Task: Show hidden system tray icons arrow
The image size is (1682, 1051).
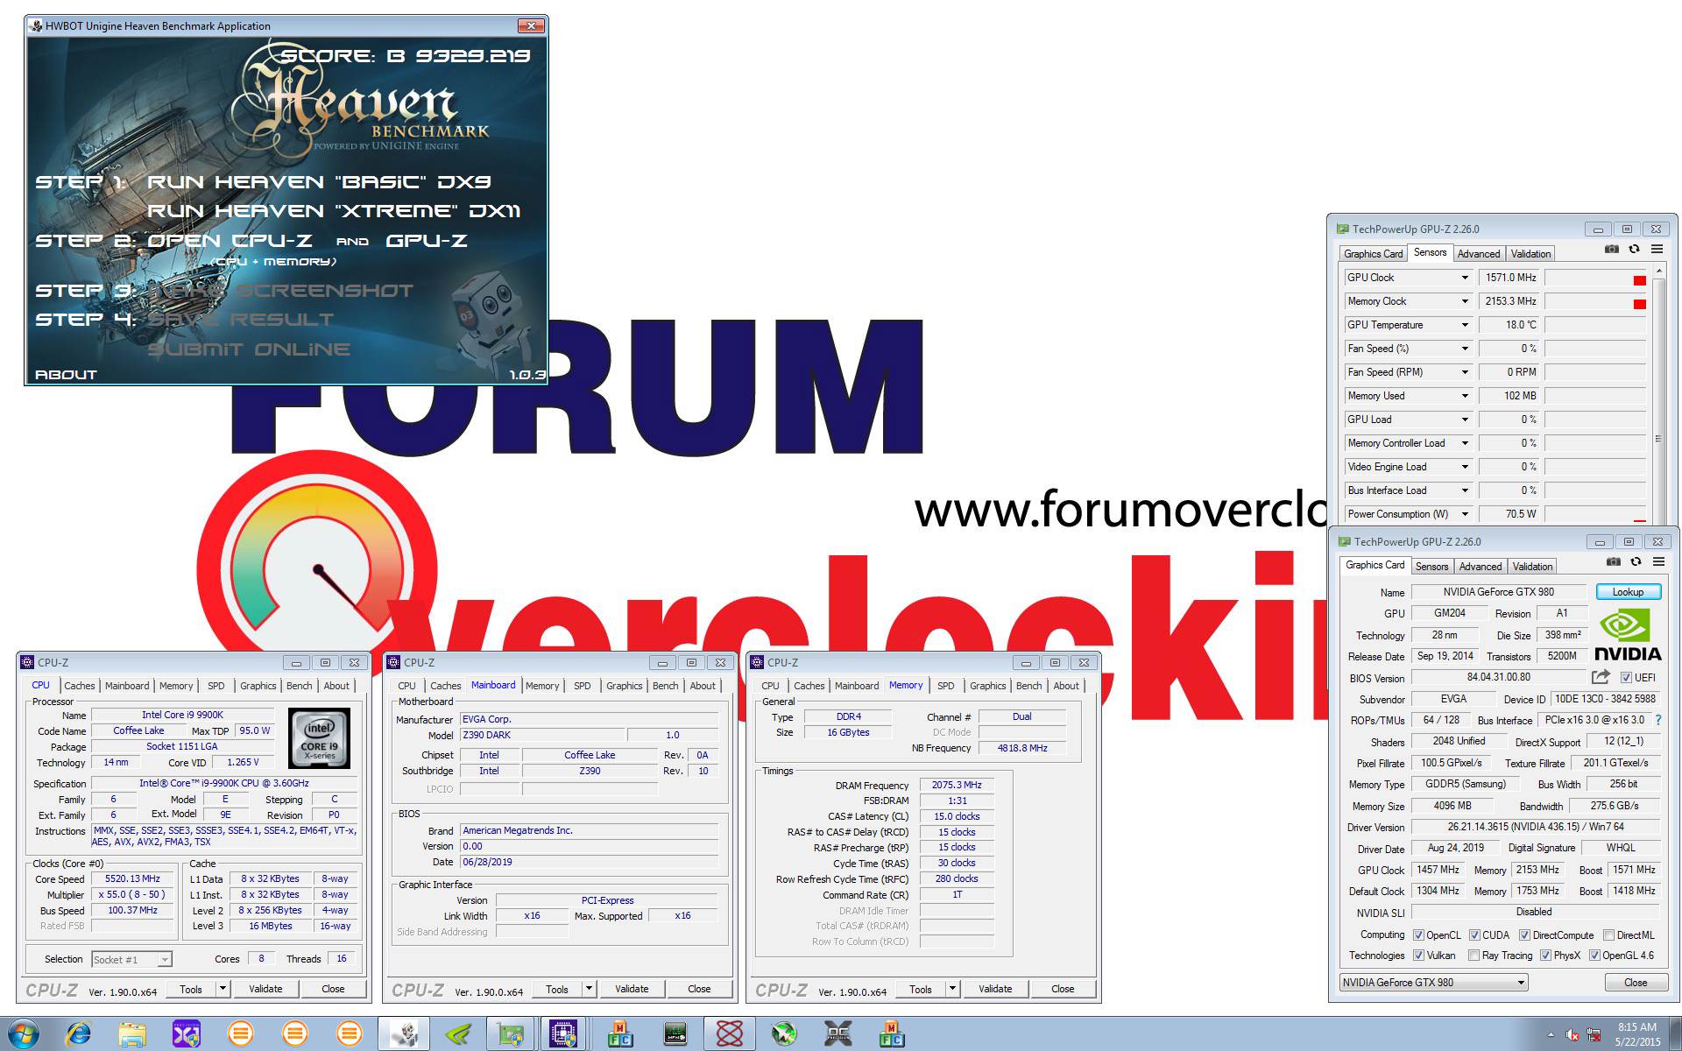Action: click(1551, 1035)
